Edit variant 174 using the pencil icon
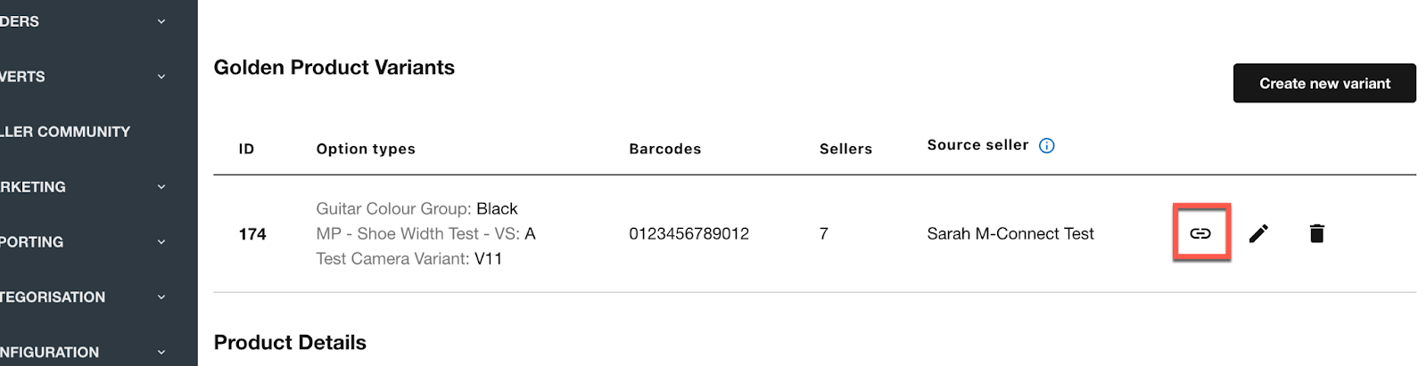This screenshot has width=1427, height=366. (x=1258, y=233)
